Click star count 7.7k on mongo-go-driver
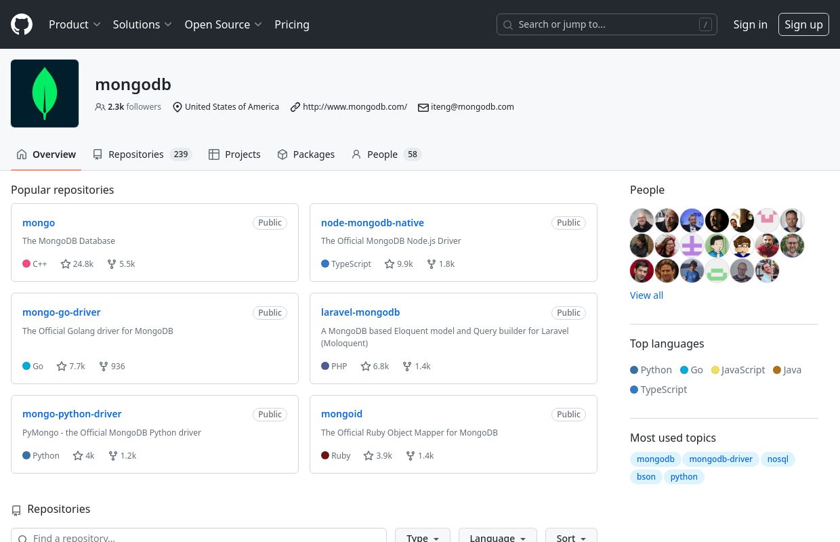 pyautogui.click(x=71, y=366)
